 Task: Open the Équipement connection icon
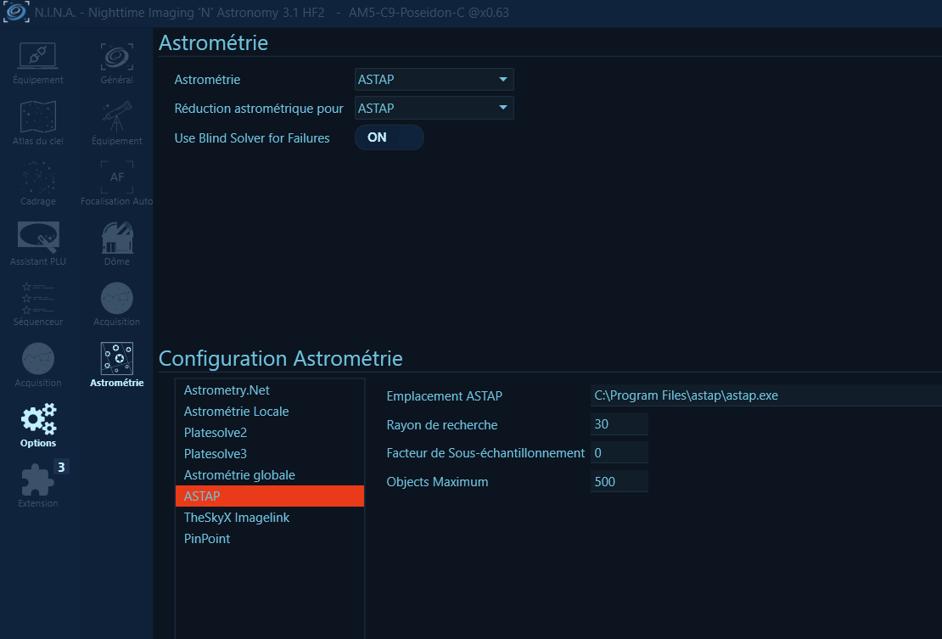pyautogui.click(x=38, y=58)
